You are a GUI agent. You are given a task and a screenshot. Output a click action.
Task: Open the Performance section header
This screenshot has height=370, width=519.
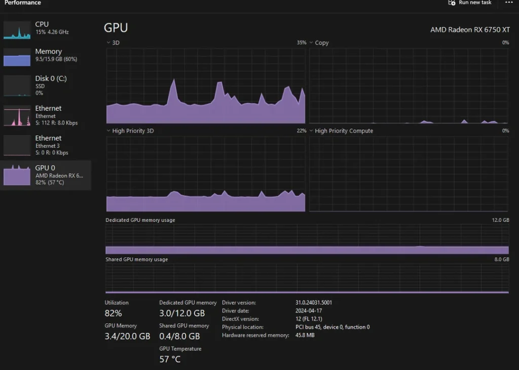[23, 3]
